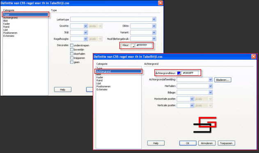Select Achtergrond category in front dialog
Image resolution: width=259 pixels, height=153 pixels.
pos(119,71)
